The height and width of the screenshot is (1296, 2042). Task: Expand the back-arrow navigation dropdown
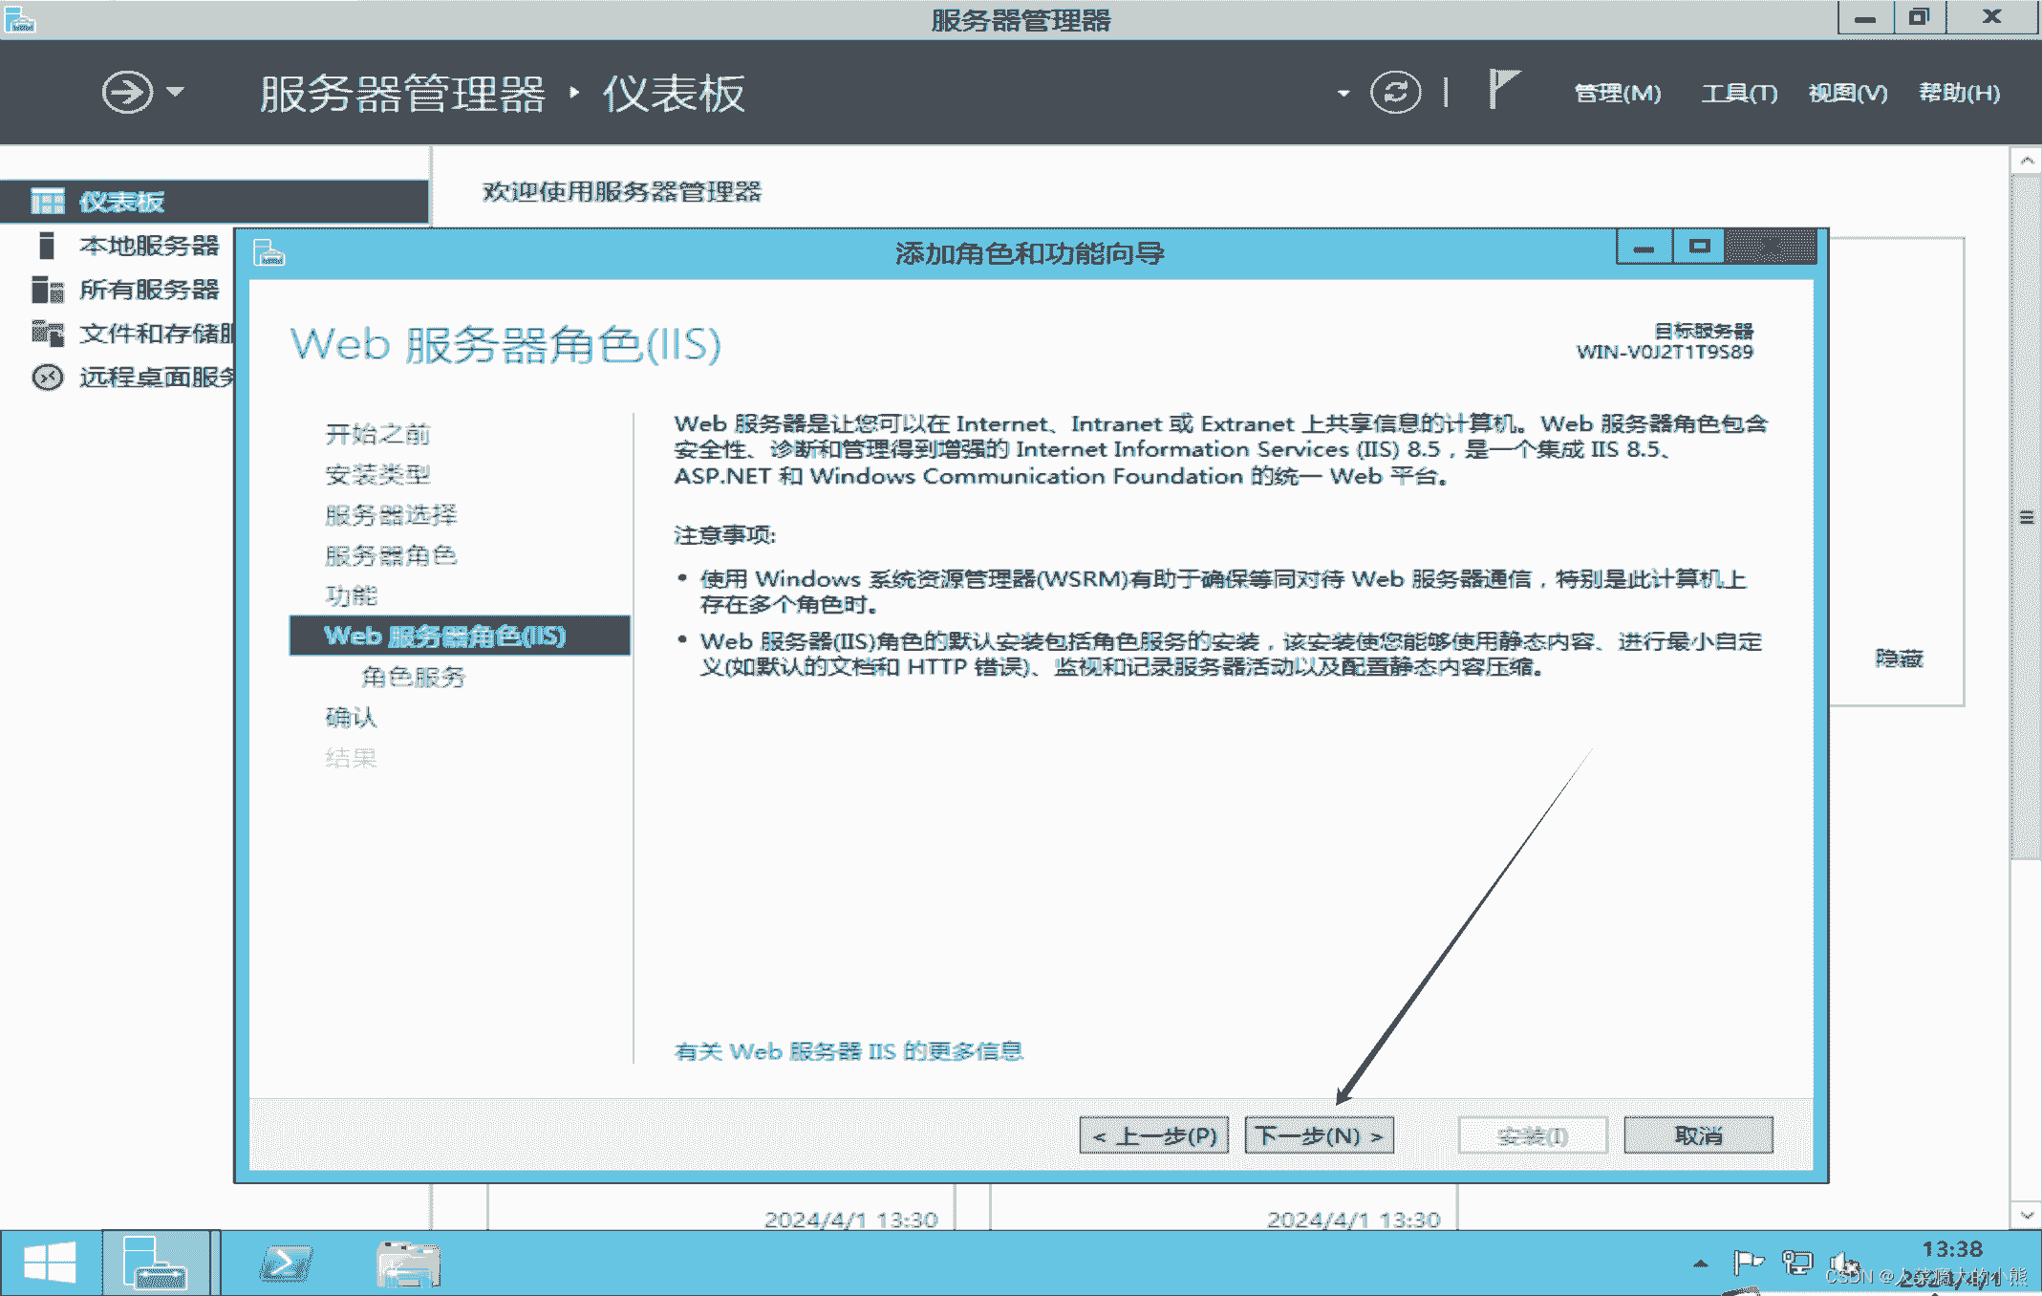tap(175, 93)
